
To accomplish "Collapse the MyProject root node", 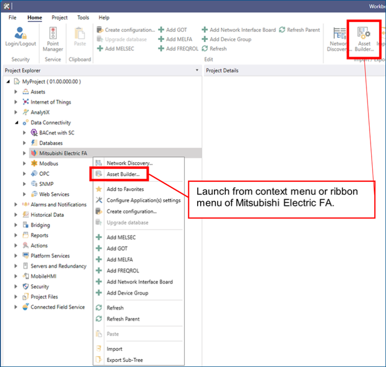I will [8, 81].
